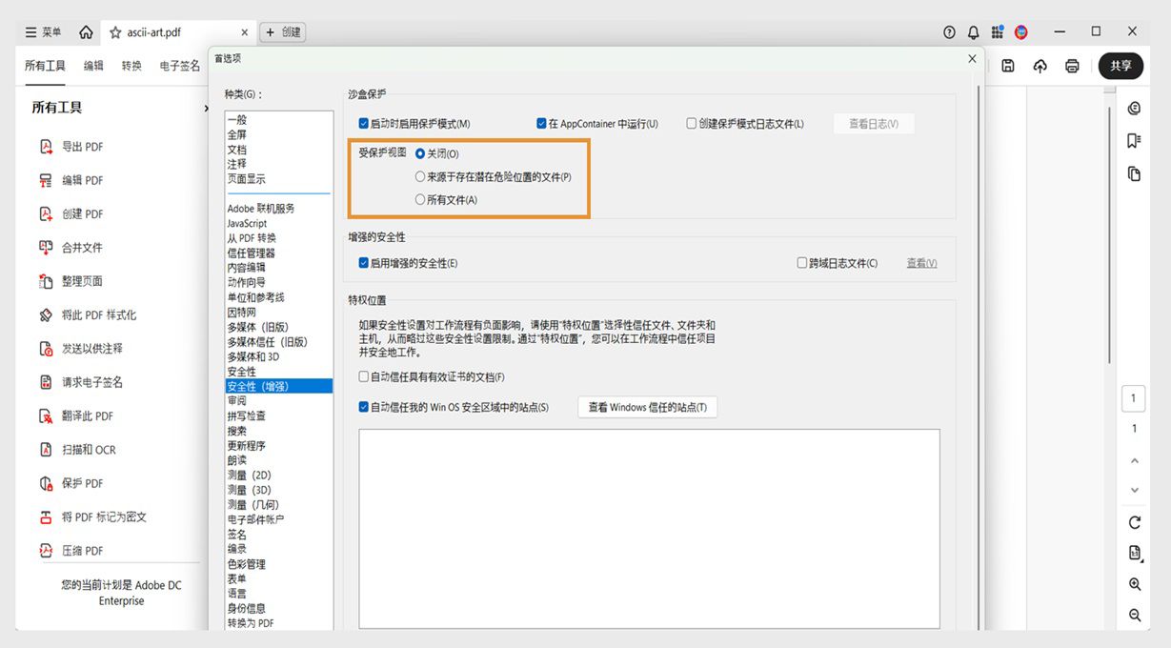Open the bookmarks panel icon
Viewport: 1171px width, 648px height.
click(x=1134, y=141)
